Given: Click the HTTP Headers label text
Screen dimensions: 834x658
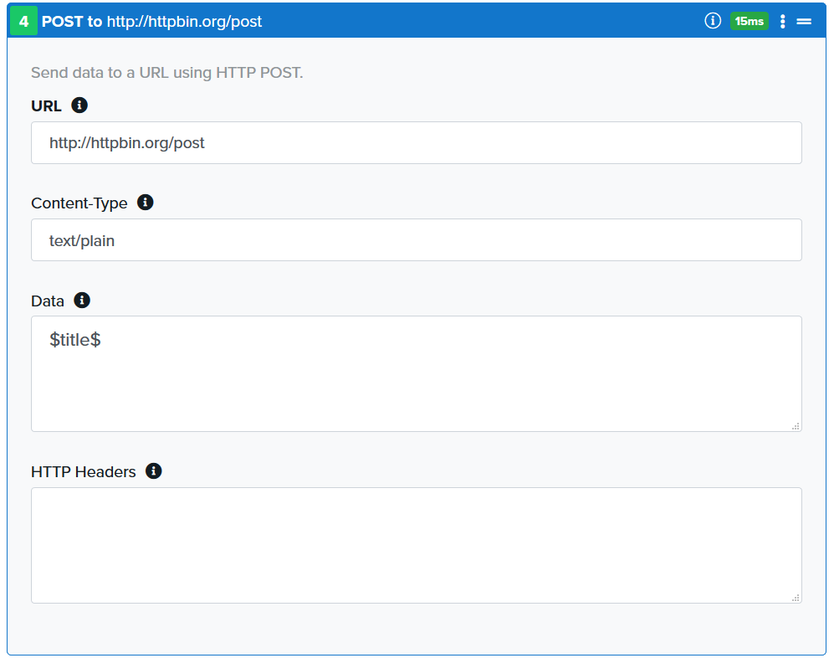Looking at the screenshot, I should point(84,472).
